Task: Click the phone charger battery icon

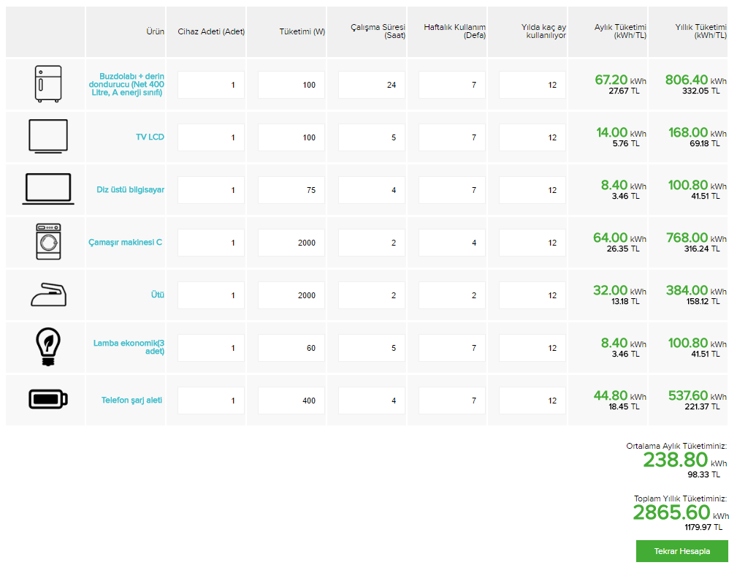Action: click(x=48, y=400)
